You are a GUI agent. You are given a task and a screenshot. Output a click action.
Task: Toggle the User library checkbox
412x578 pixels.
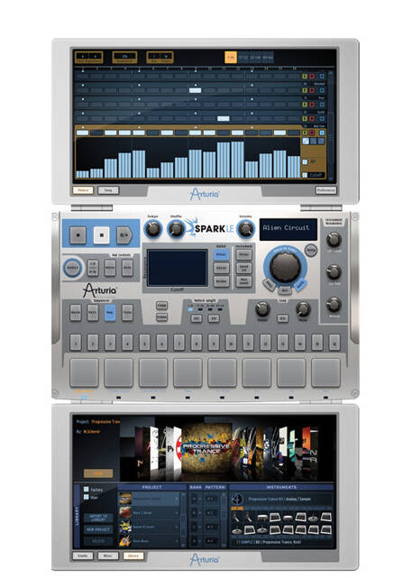point(86,497)
